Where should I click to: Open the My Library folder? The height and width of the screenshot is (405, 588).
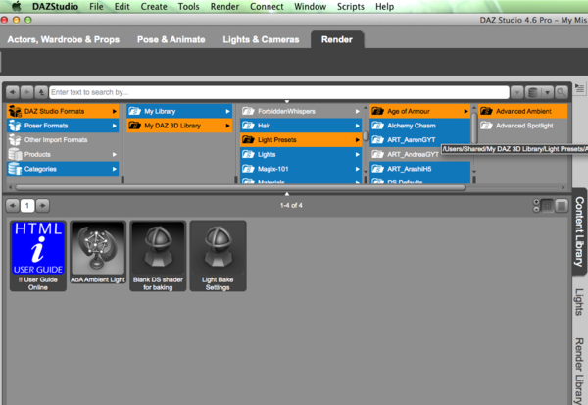(179, 111)
